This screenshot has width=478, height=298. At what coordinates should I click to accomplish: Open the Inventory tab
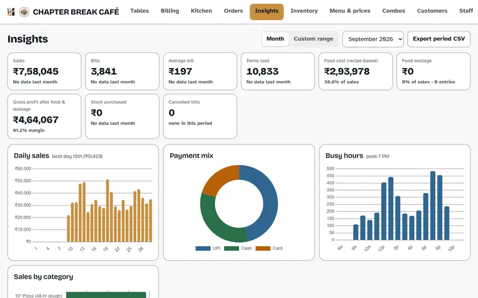[304, 11]
